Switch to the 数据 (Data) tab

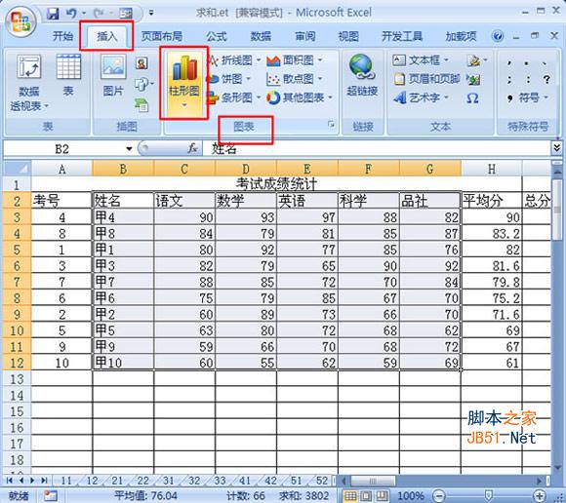click(261, 36)
